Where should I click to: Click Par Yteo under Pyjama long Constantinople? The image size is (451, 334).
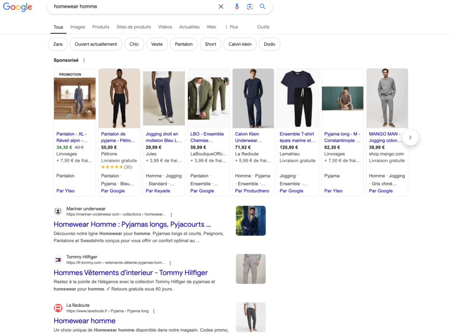pos(333,191)
